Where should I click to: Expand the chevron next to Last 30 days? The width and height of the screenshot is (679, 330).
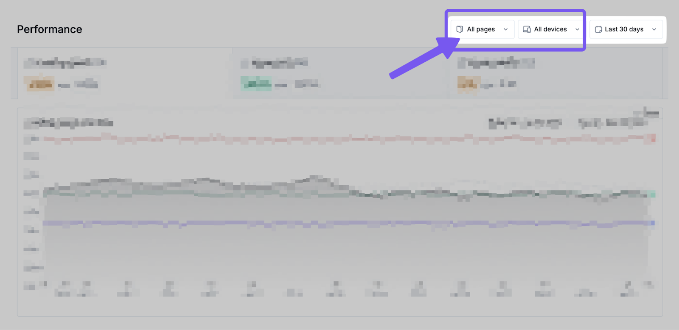[x=654, y=29]
